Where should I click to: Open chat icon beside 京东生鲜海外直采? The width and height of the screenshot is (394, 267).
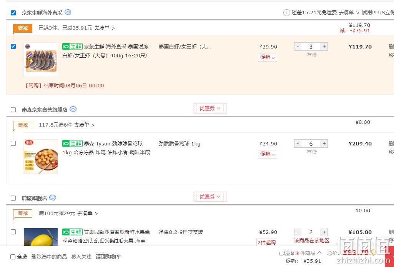coord(68,12)
